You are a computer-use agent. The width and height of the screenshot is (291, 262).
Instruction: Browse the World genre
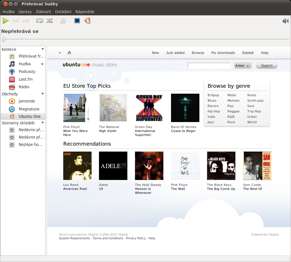click(x=252, y=122)
